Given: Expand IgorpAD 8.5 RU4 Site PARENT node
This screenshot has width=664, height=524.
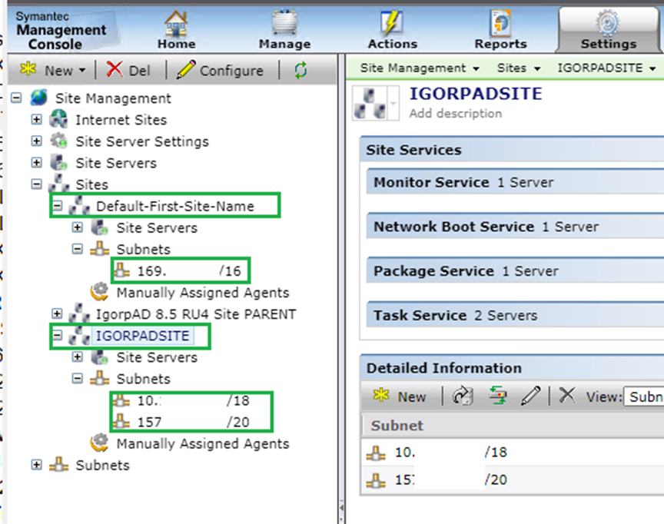Looking at the screenshot, I should 57,313.
